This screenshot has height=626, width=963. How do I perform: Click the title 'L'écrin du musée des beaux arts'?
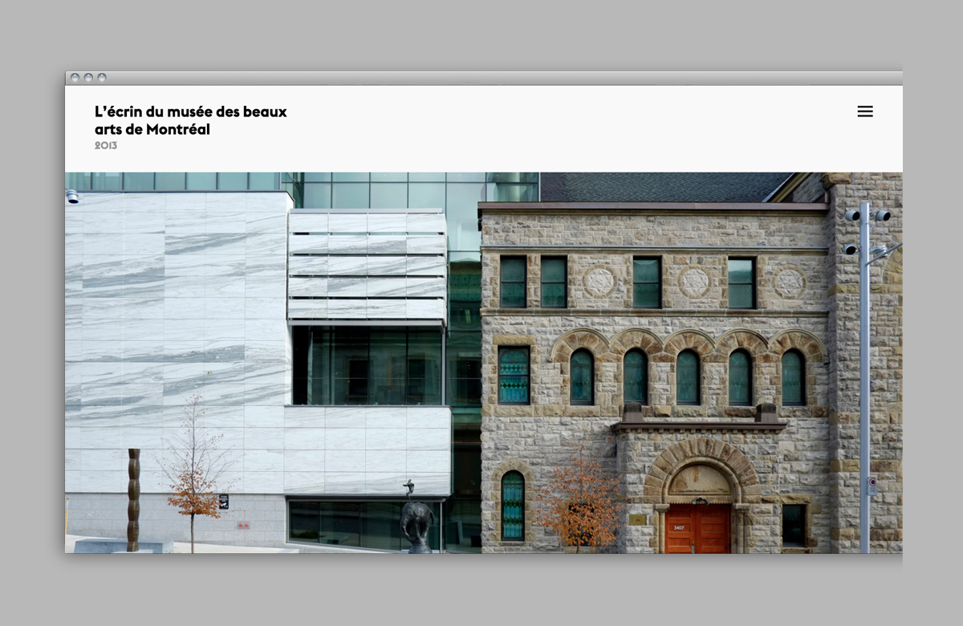pyautogui.click(x=190, y=120)
